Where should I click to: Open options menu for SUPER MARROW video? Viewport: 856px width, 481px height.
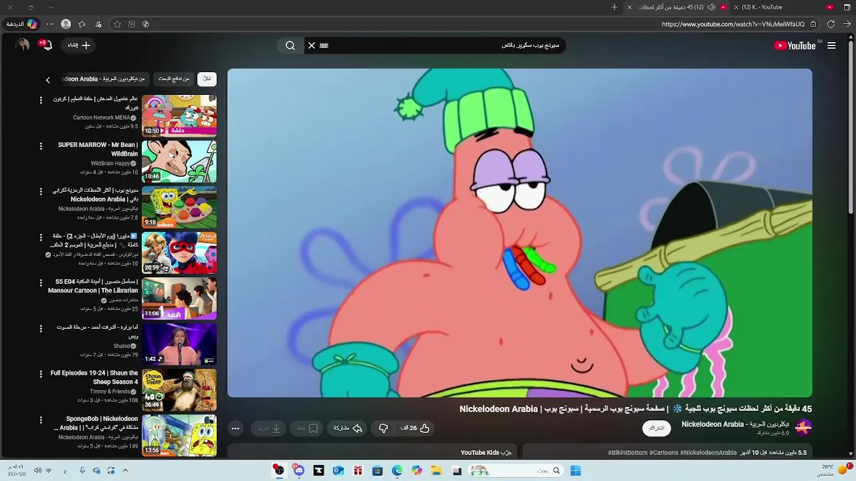[41, 146]
